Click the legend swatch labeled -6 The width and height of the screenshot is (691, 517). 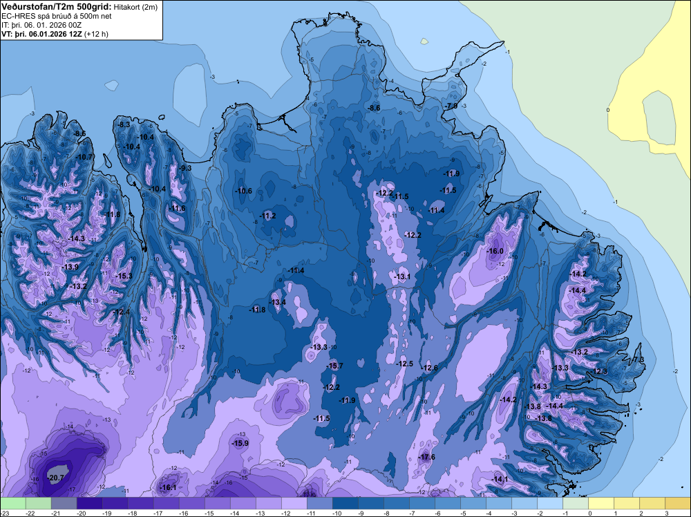(x=448, y=503)
